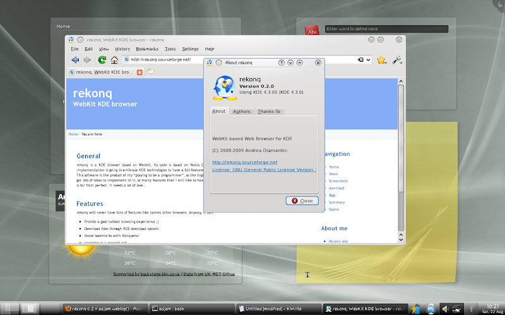This screenshot has width=505, height=315.
Task: Open the File menu
Action: [74, 49]
